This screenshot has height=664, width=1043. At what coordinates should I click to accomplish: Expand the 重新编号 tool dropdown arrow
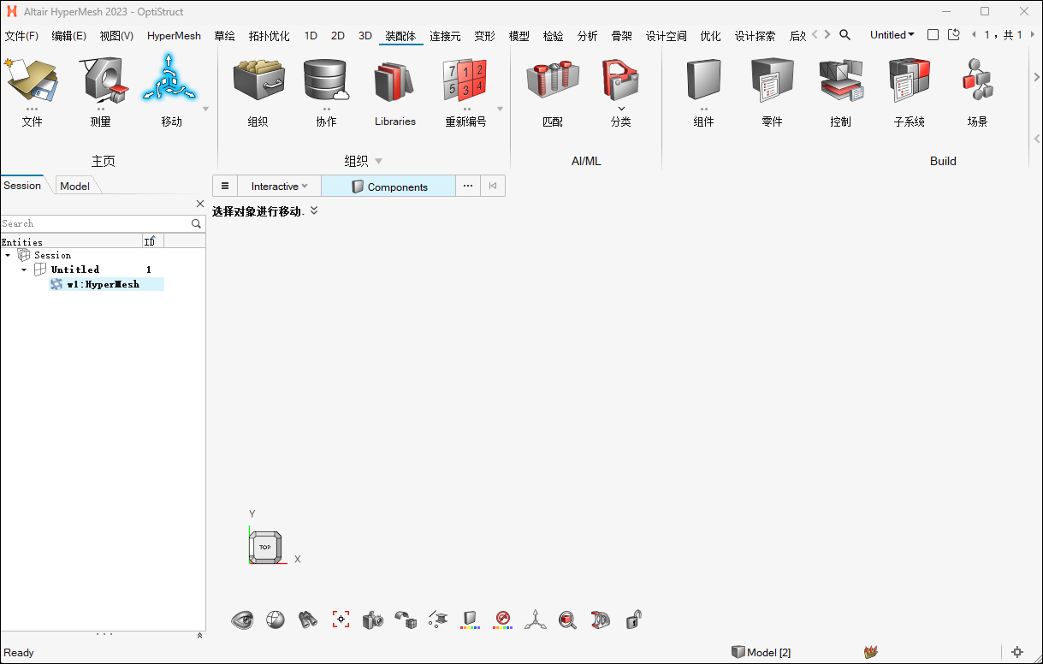pyautogui.click(x=500, y=109)
